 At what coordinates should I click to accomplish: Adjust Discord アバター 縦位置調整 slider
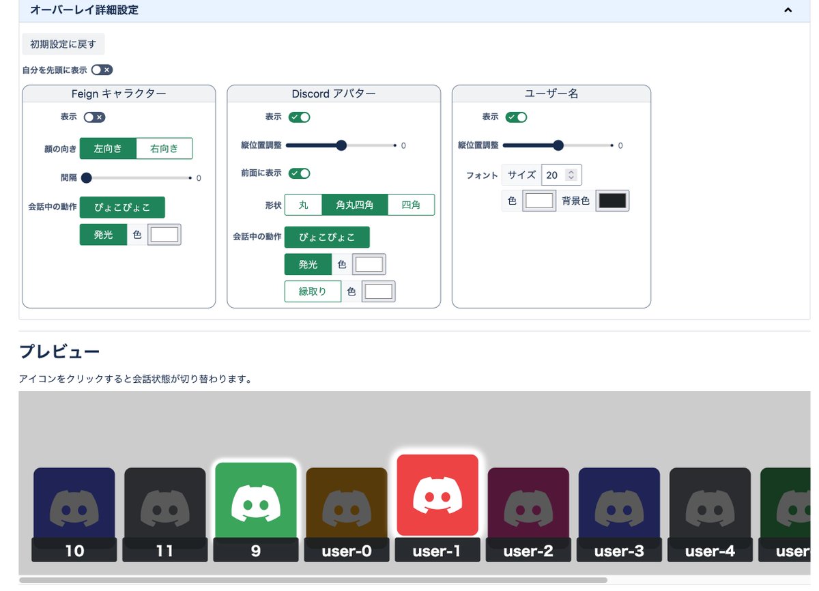(x=341, y=145)
